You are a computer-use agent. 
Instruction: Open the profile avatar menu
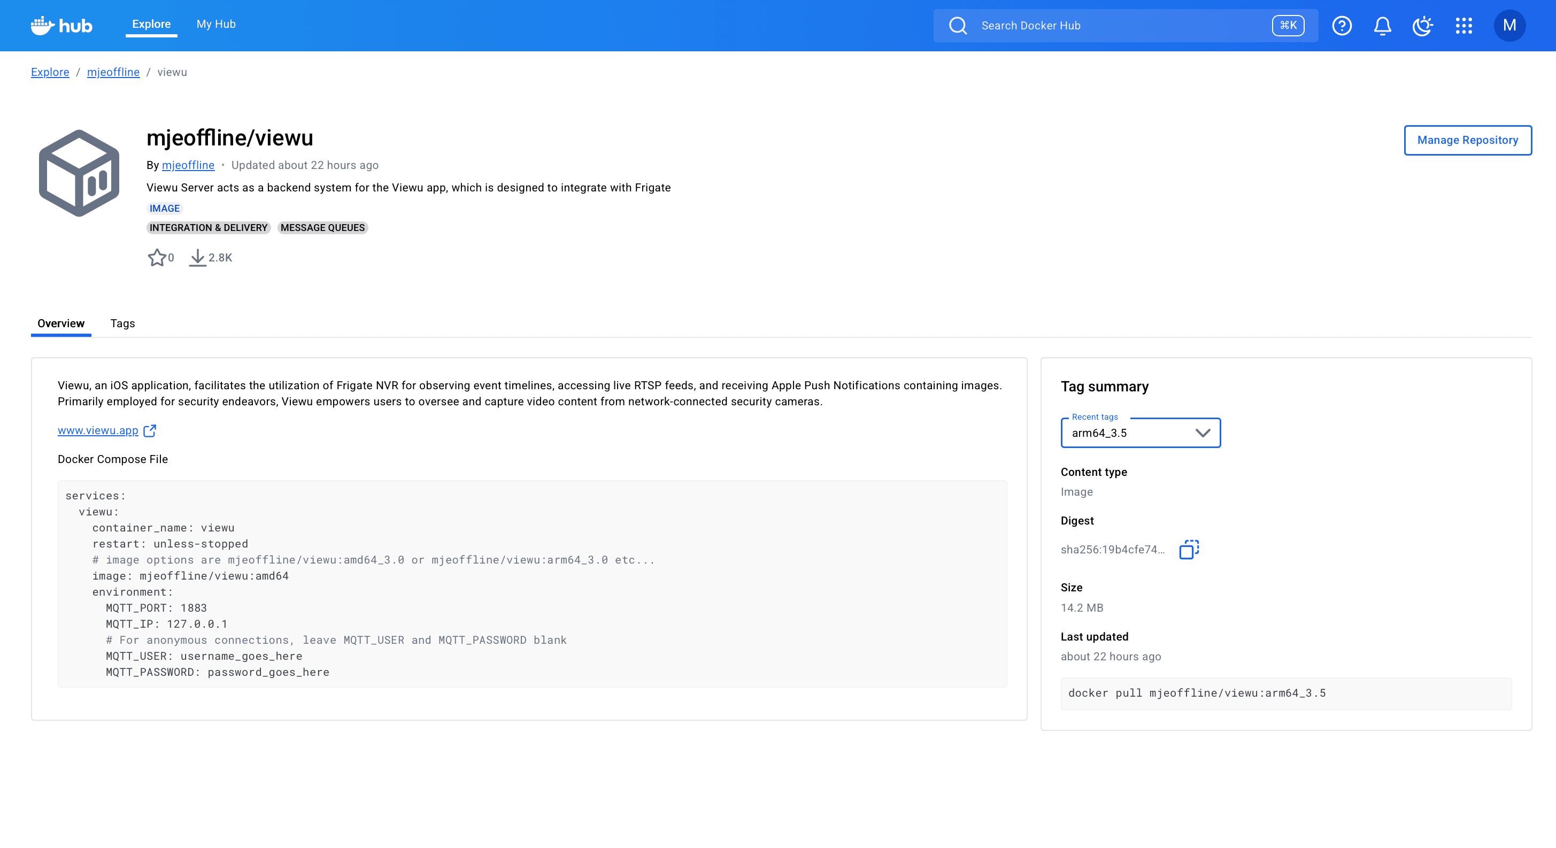click(1509, 25)
